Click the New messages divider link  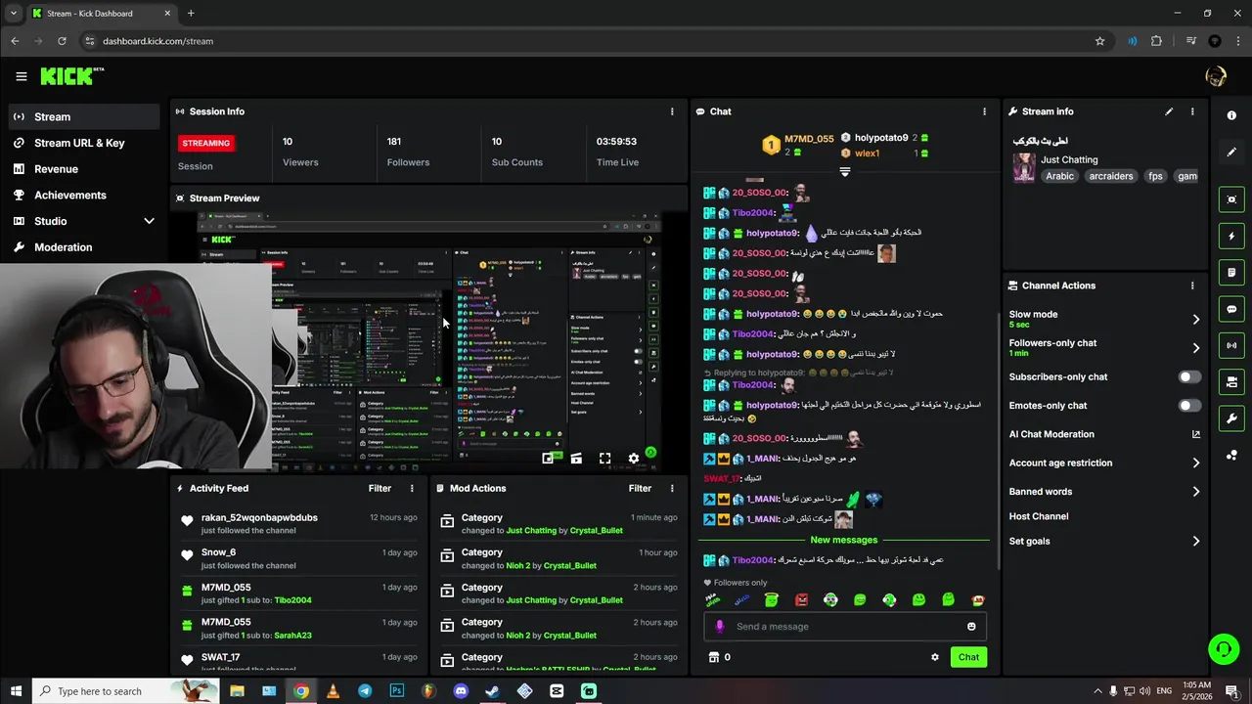click(844, 540)
